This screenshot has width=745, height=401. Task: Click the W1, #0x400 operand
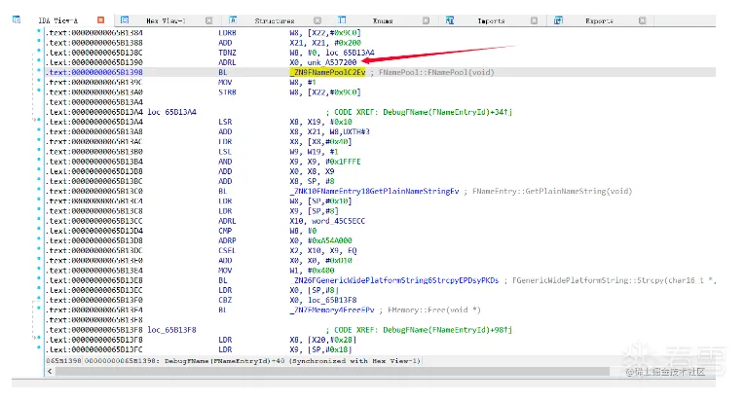(x=312, y=271)
